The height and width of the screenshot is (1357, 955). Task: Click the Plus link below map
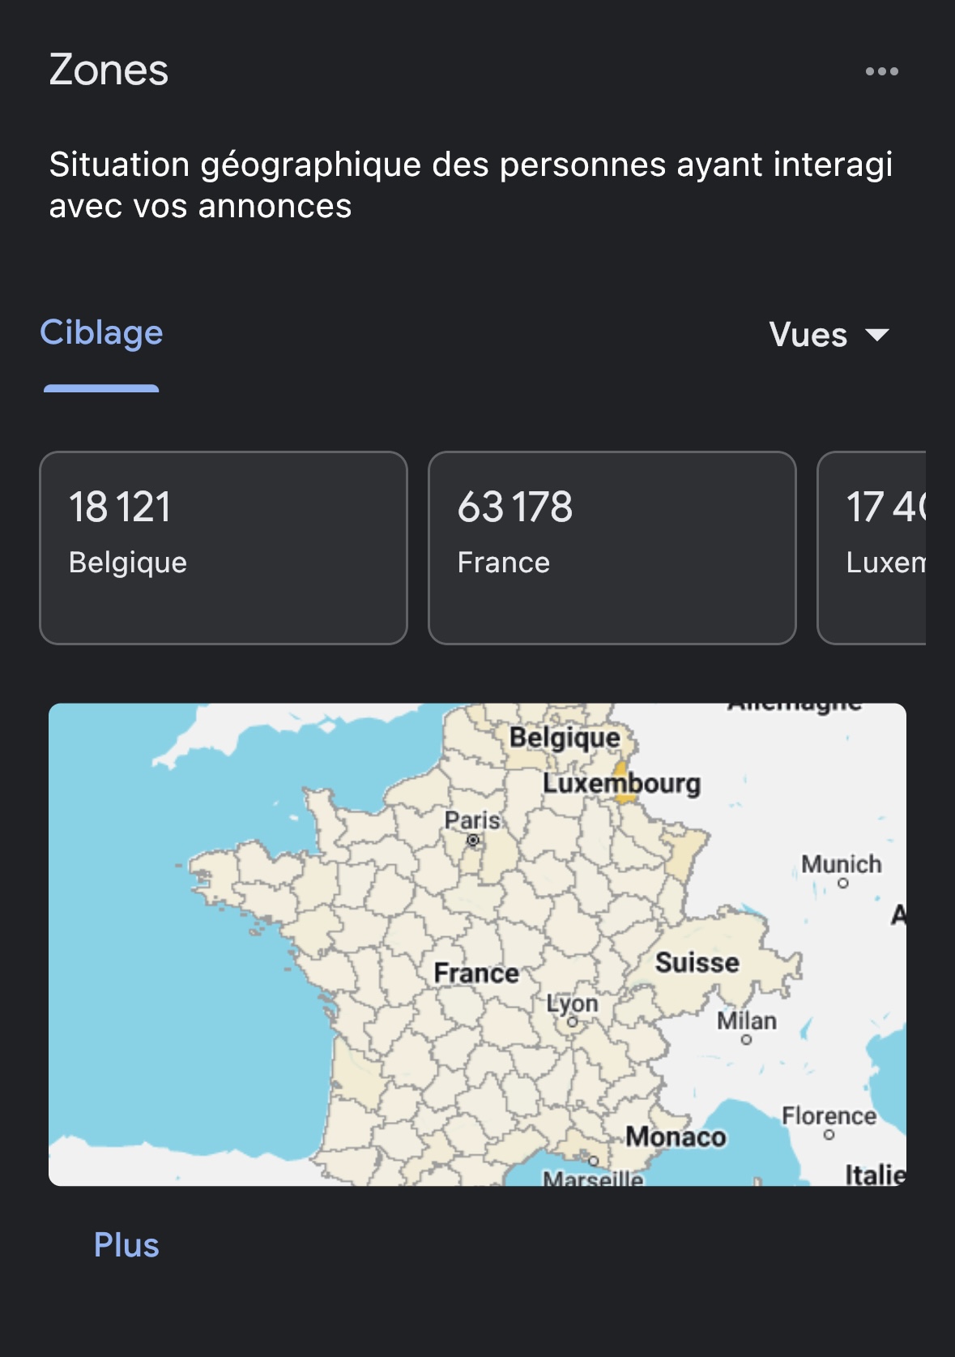(x=126, y=1245)
